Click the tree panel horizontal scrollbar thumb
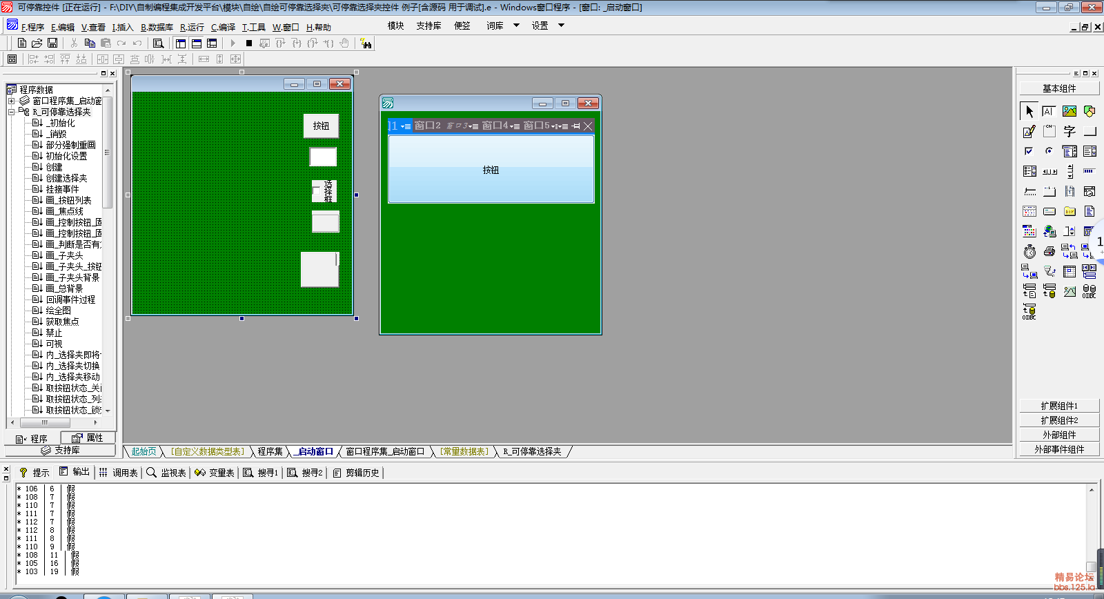 click(45, 422)
